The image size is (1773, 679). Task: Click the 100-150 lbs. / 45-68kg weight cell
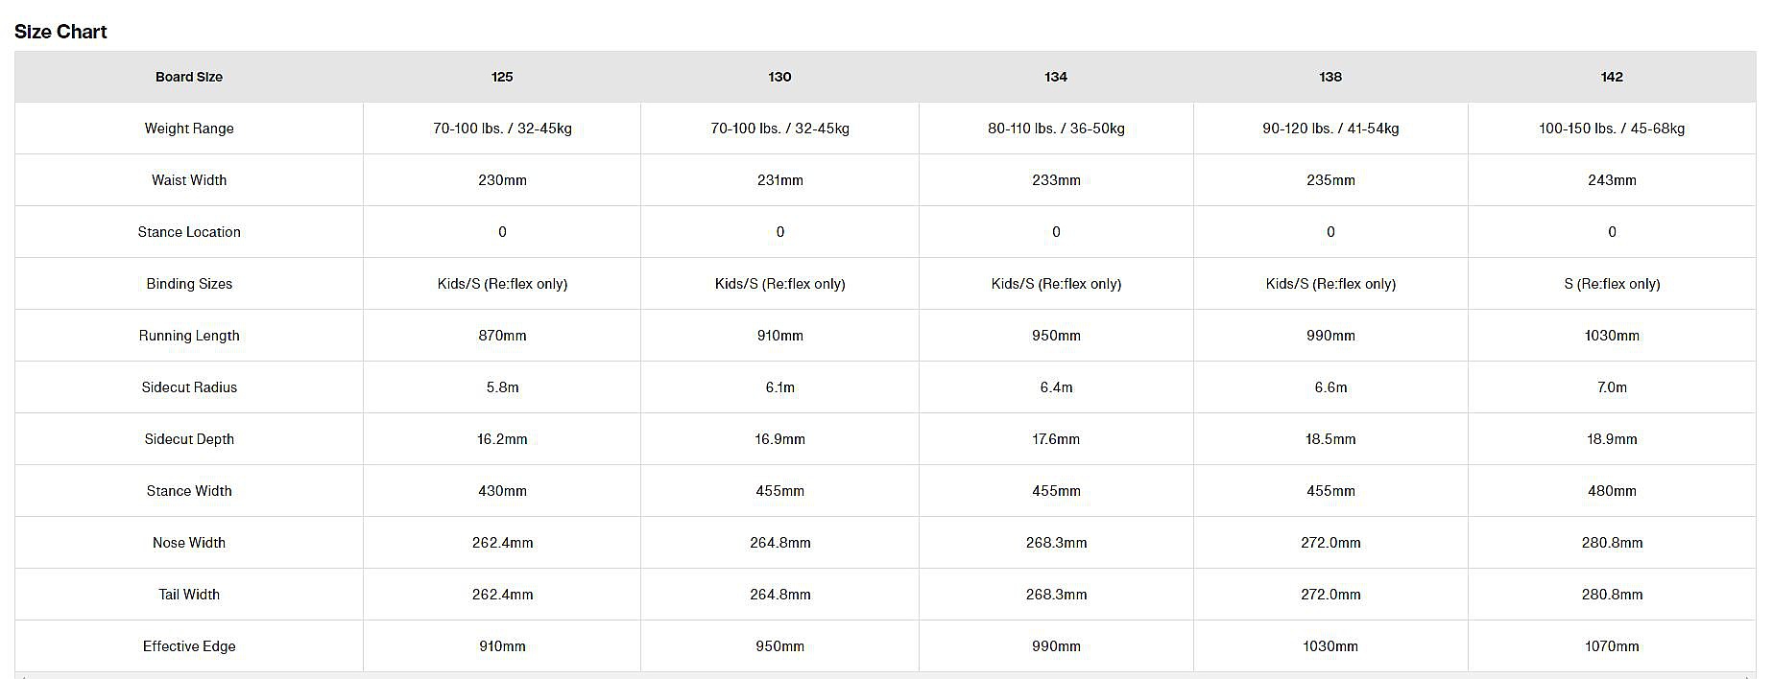point(1612,129)
